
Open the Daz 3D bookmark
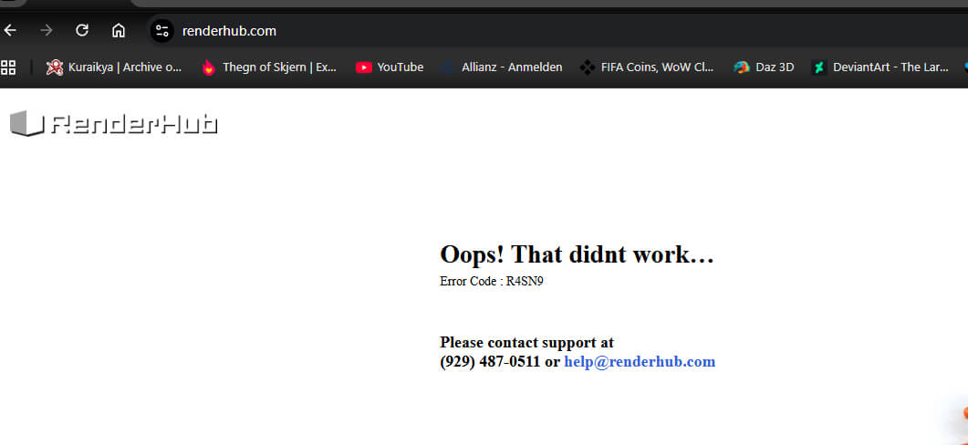tap(764, 67)
